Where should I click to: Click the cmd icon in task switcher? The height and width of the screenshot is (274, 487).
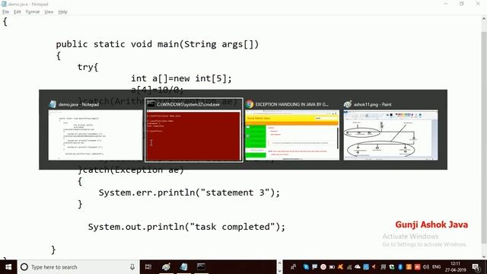[151, 104]
